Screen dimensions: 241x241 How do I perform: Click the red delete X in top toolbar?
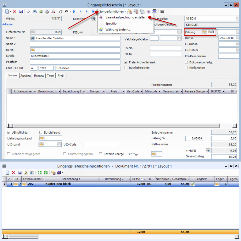pos(15,12)
